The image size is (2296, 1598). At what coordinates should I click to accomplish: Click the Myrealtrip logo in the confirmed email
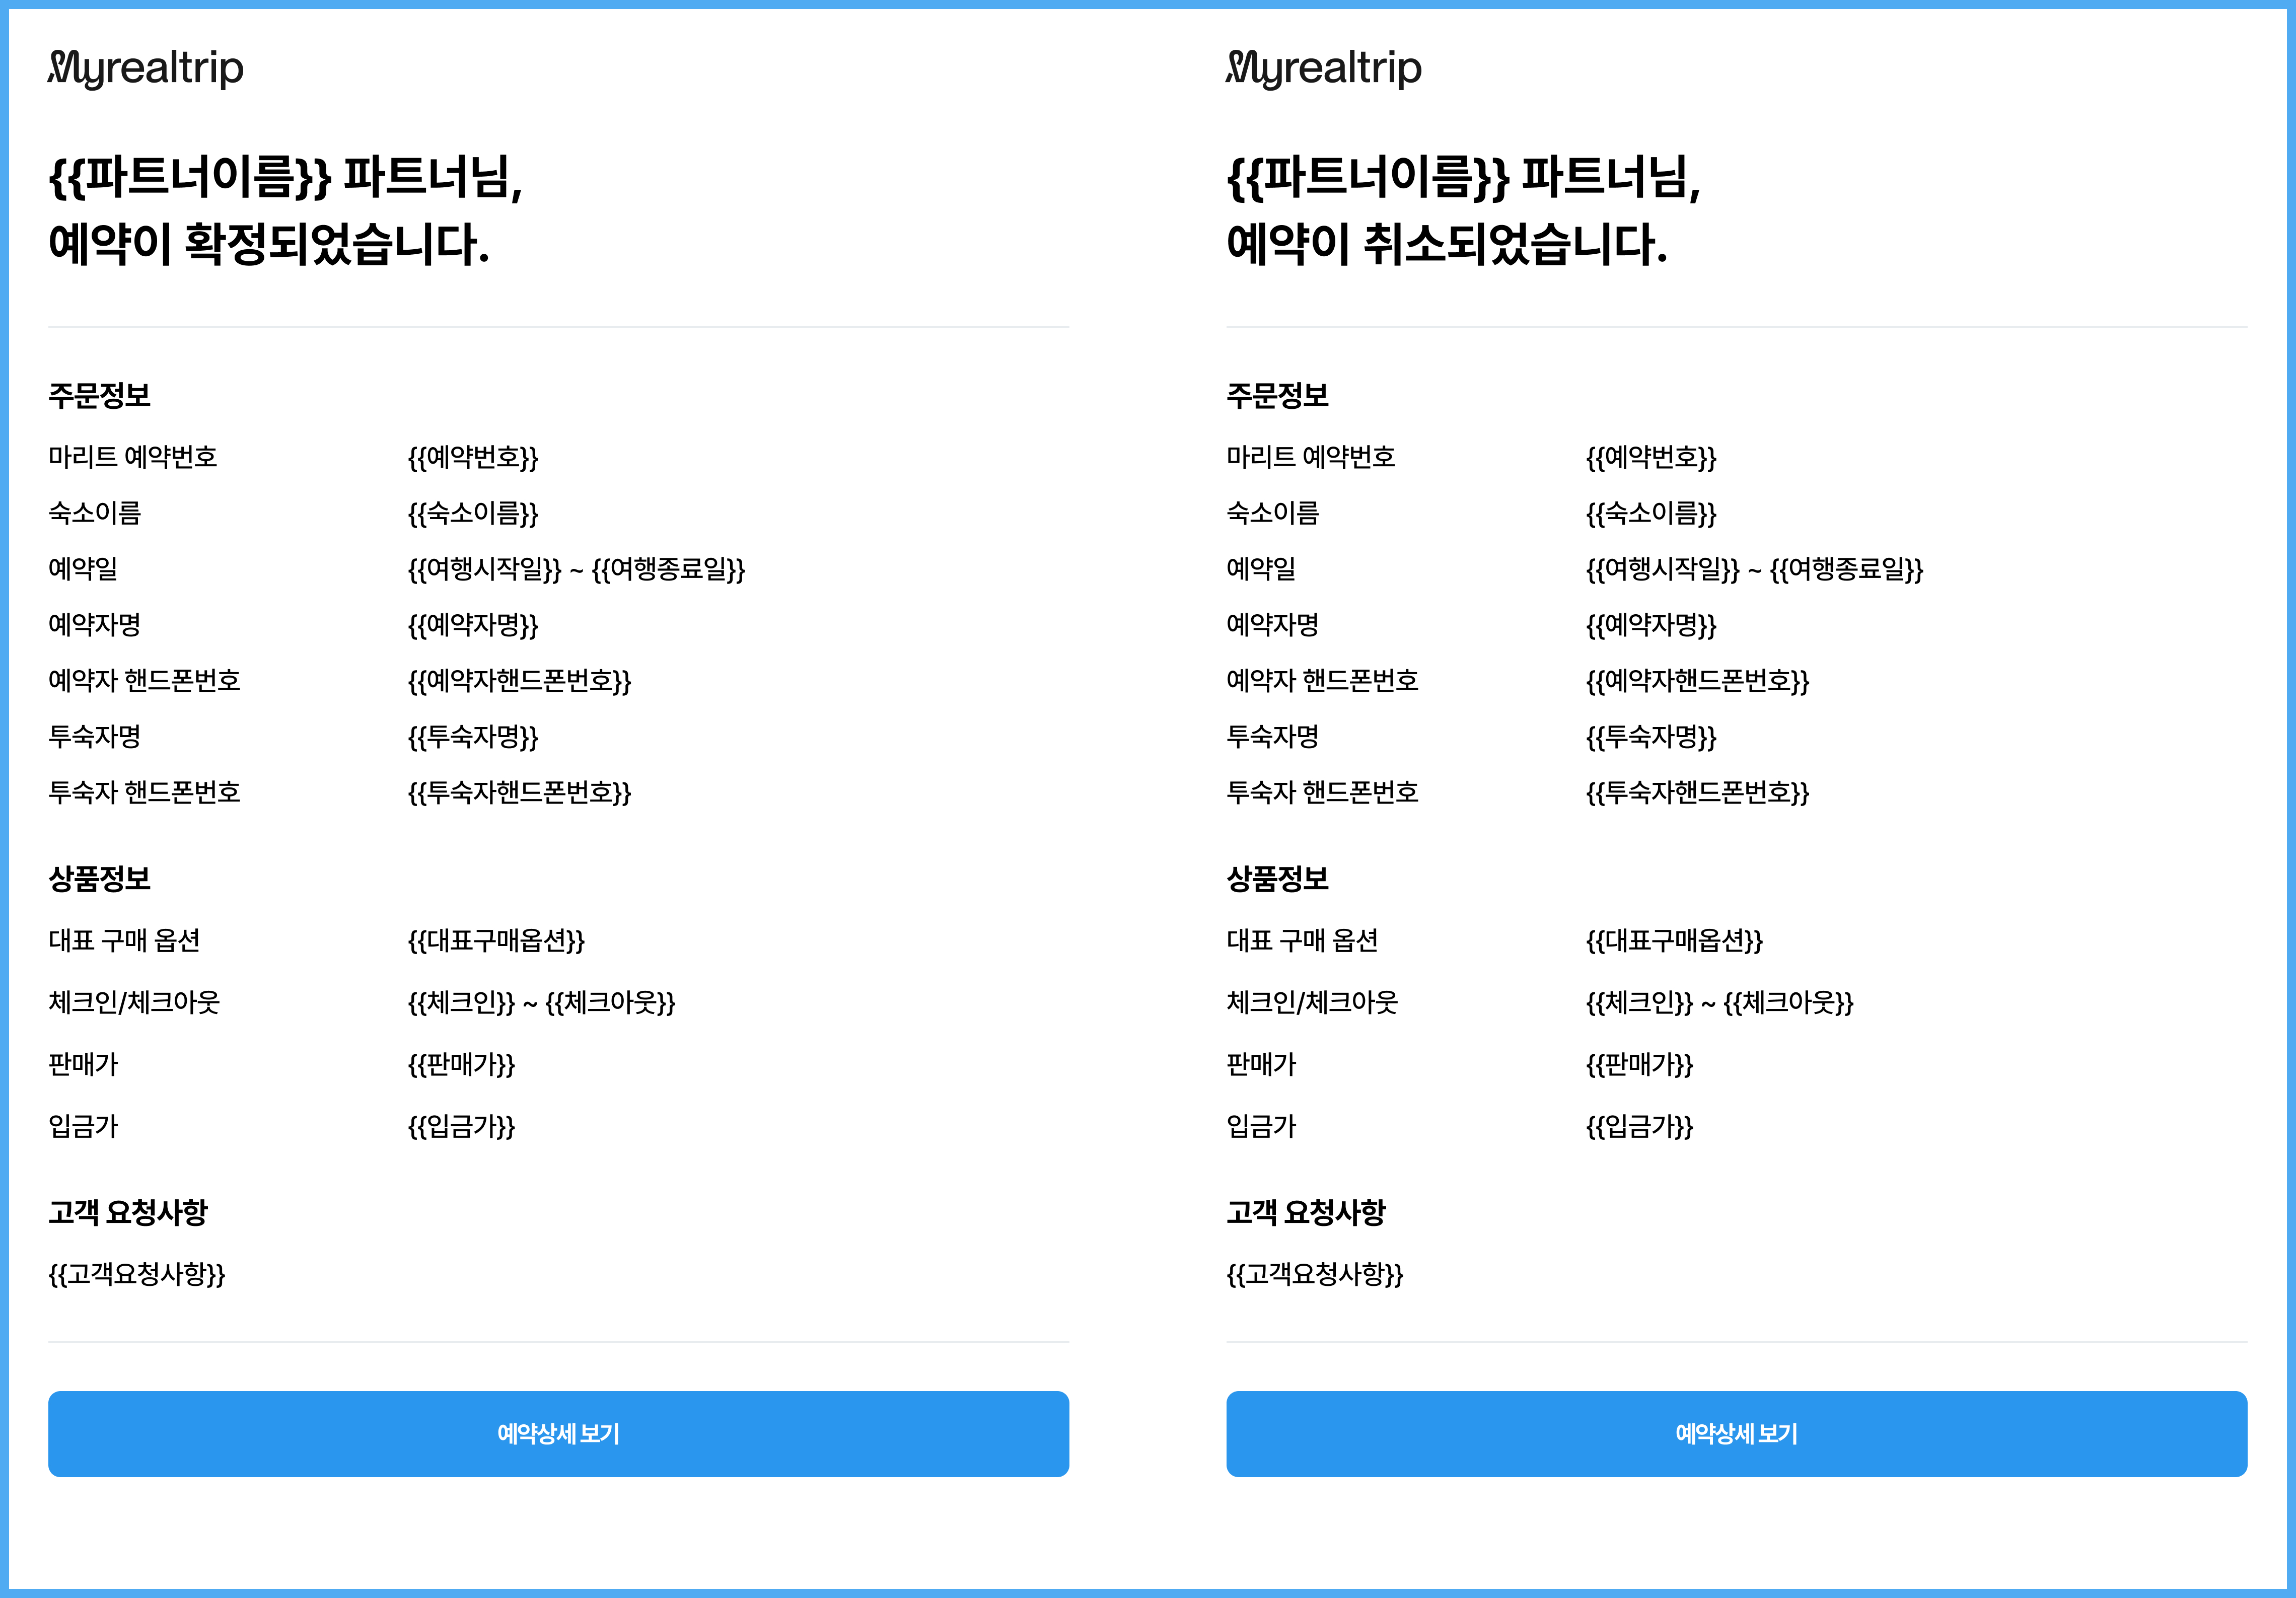click(x=146, y=69)
